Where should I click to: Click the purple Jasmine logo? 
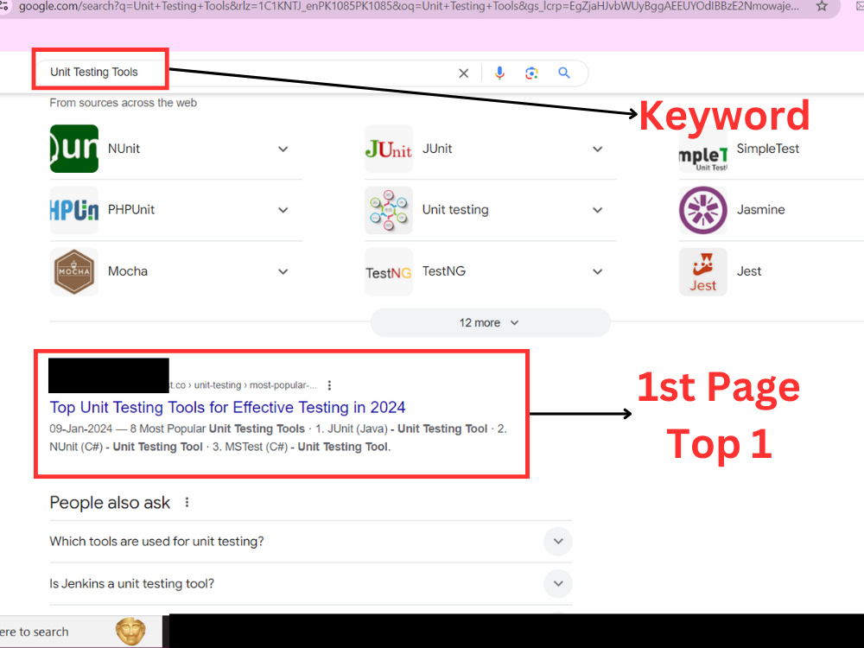[703, 211]
